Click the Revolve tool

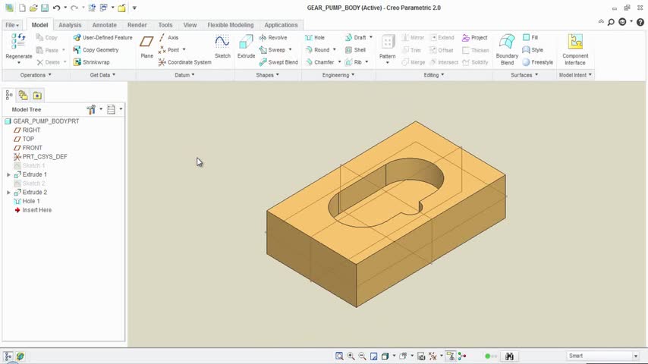[x=273, y=37]
